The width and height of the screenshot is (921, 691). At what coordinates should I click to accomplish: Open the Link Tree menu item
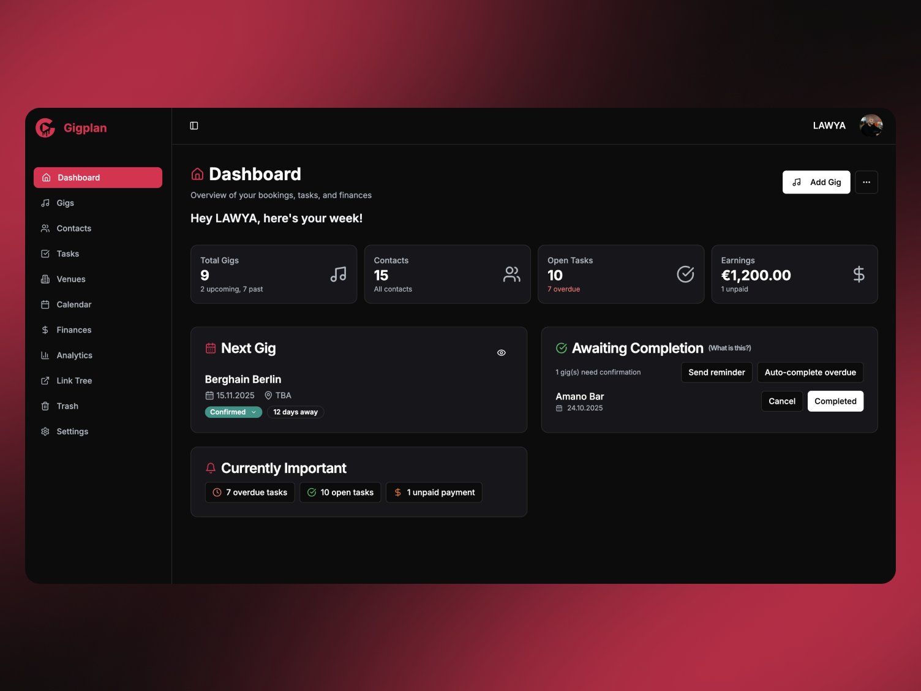coord(73,380)
